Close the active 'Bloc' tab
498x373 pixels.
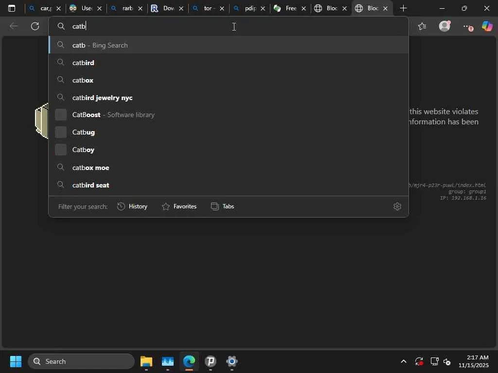coord(385,9)
